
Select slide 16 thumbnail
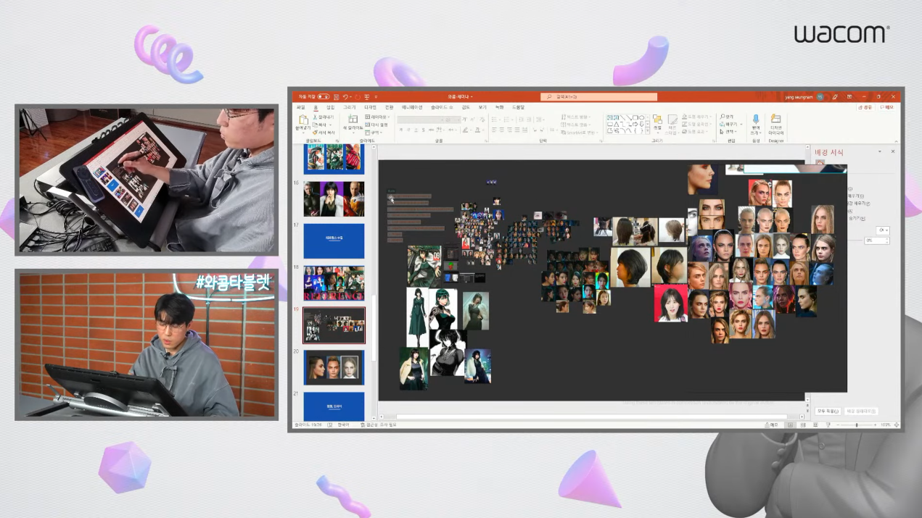point(334,199)
